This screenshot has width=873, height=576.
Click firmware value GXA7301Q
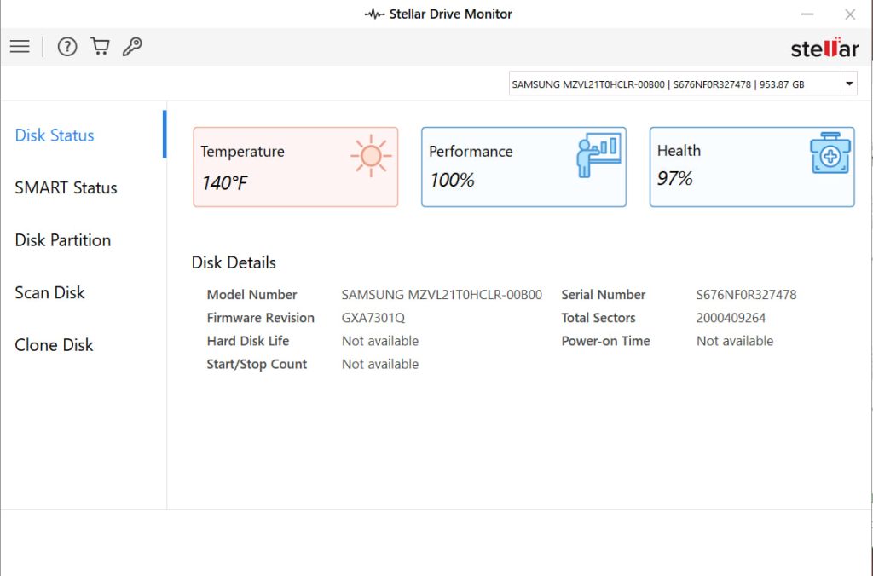point(373,318)
